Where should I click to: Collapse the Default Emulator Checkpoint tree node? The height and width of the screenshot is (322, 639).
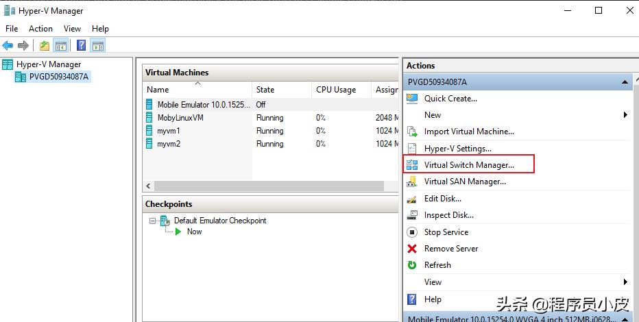point(152,221)
